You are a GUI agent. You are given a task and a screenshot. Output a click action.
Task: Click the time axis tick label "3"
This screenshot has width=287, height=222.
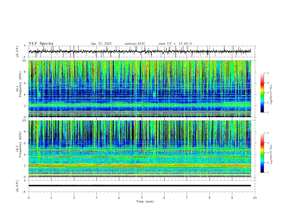tap(96, 198)
